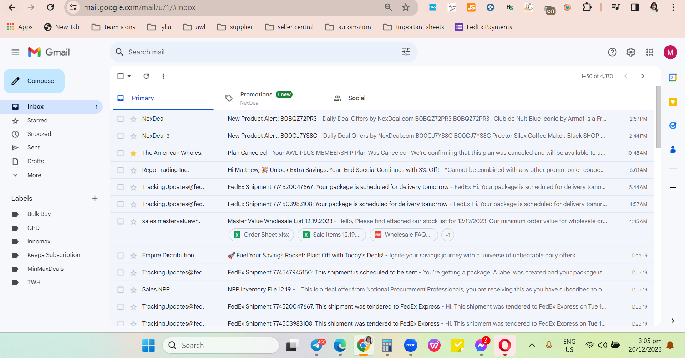
Task: Show more attachments +1 chip
Action: point(448,235)
